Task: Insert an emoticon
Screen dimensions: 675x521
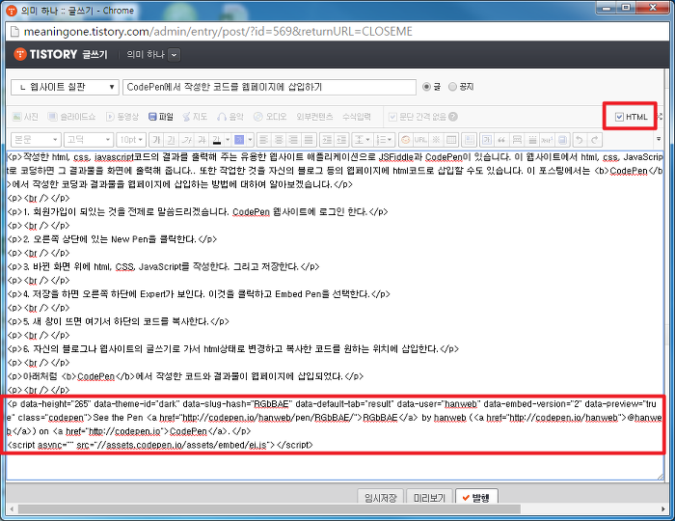Action: [406, 140]
